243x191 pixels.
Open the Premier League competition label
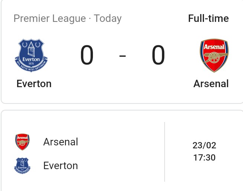pyautogui.click(x=50, y=19)
